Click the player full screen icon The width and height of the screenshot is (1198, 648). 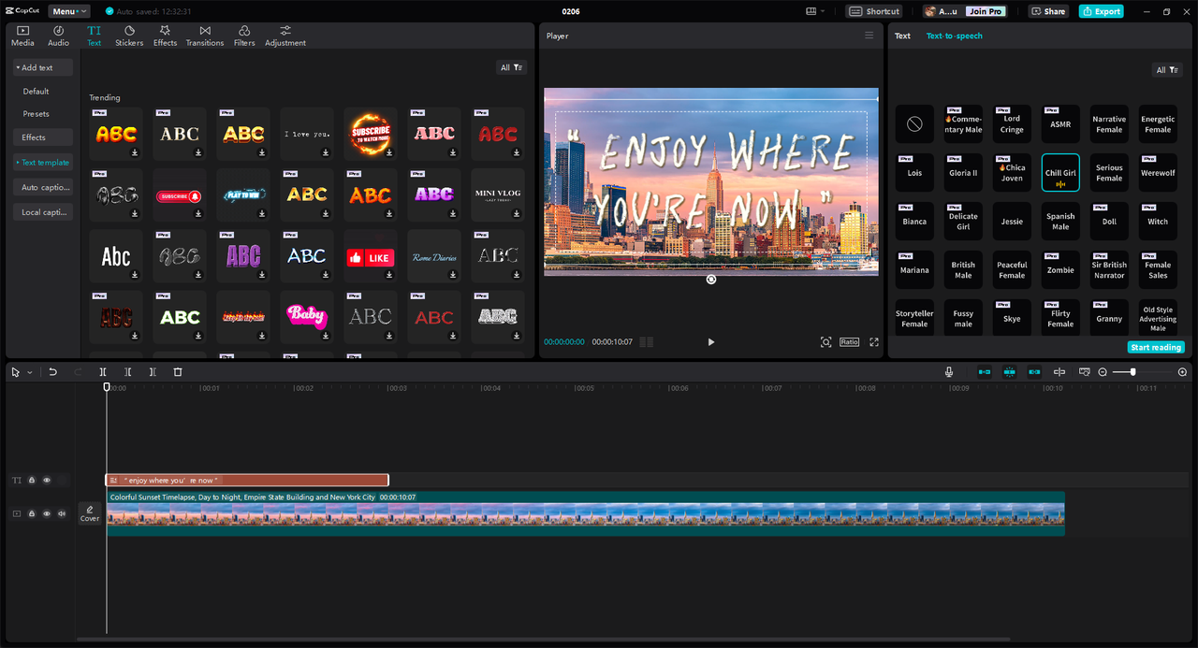874,342
